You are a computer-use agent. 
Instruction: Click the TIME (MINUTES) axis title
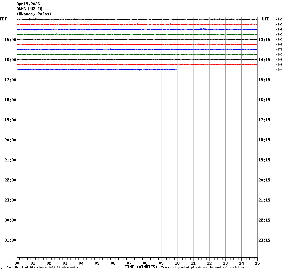(141, 267)
